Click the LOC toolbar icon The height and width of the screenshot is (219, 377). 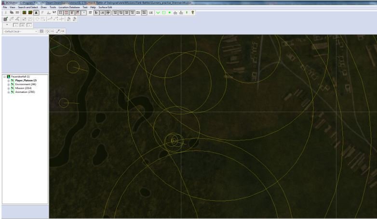point(151,13)
